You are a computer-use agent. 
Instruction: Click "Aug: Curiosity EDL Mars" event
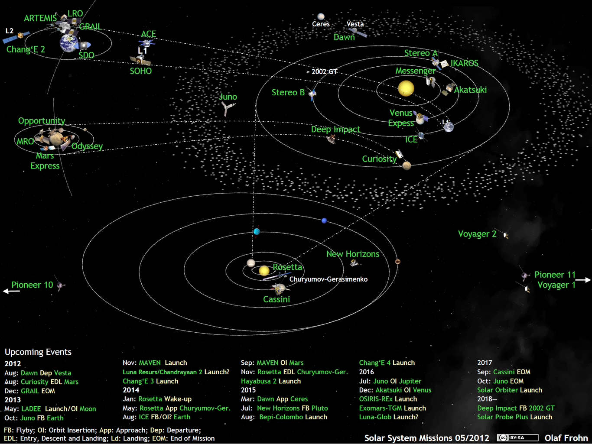coord(42,382)
